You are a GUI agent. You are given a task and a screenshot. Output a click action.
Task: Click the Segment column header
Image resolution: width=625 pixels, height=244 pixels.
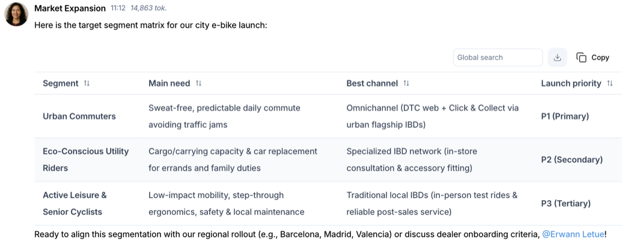click(x=61, y=84)
